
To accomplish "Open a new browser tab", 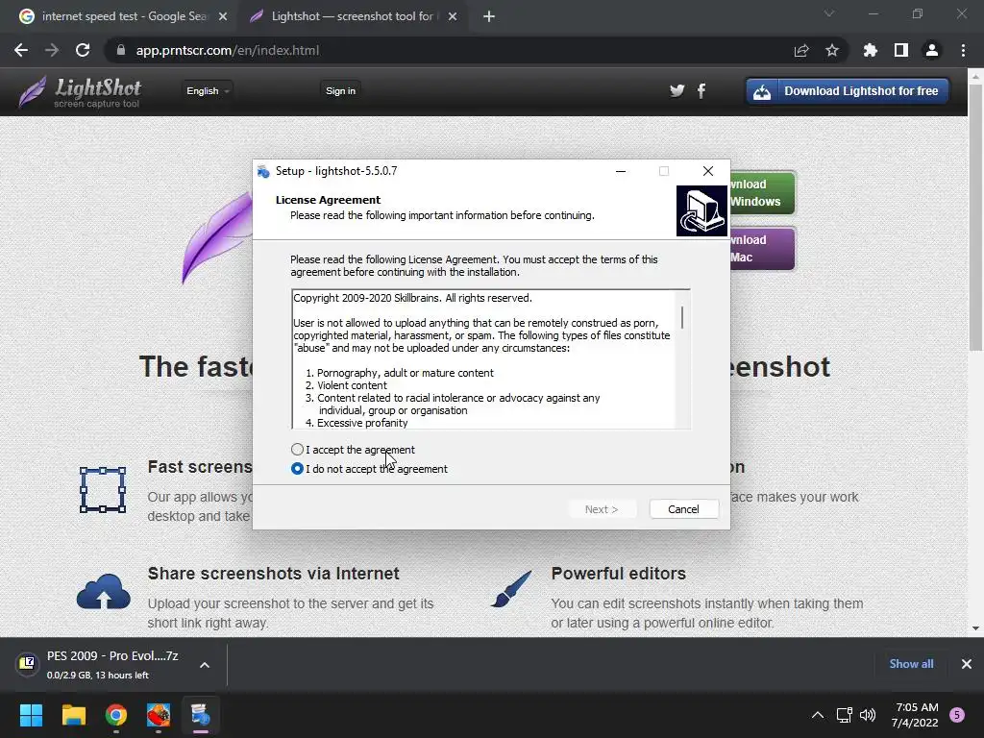I will 489,17.
